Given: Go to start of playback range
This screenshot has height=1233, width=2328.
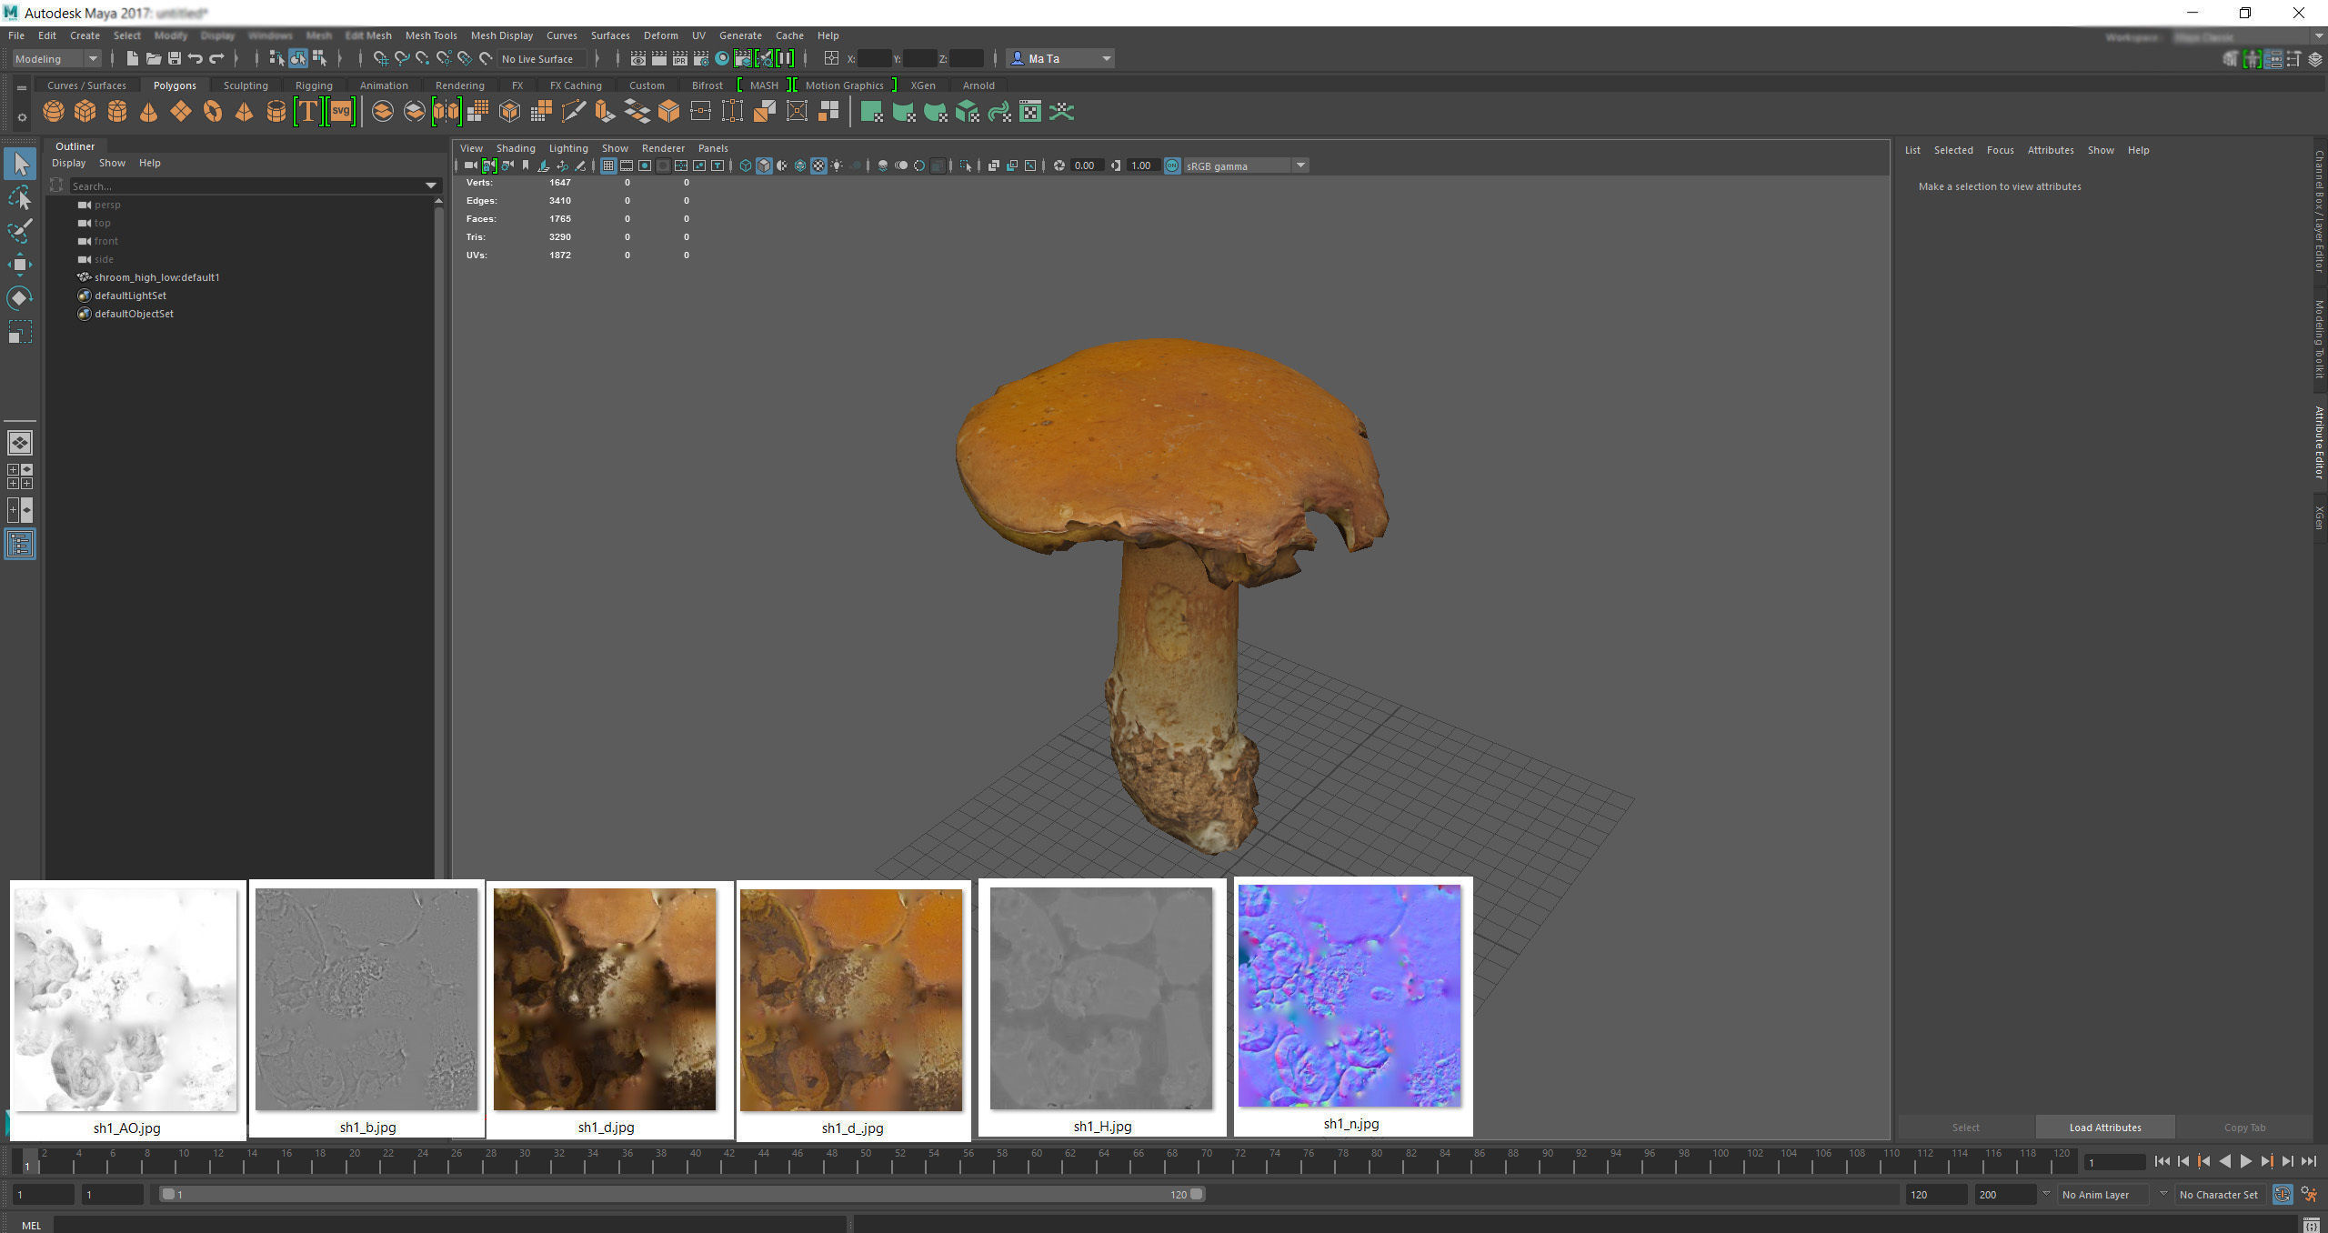Looking at the screenshot, I should point(2162,1161).
